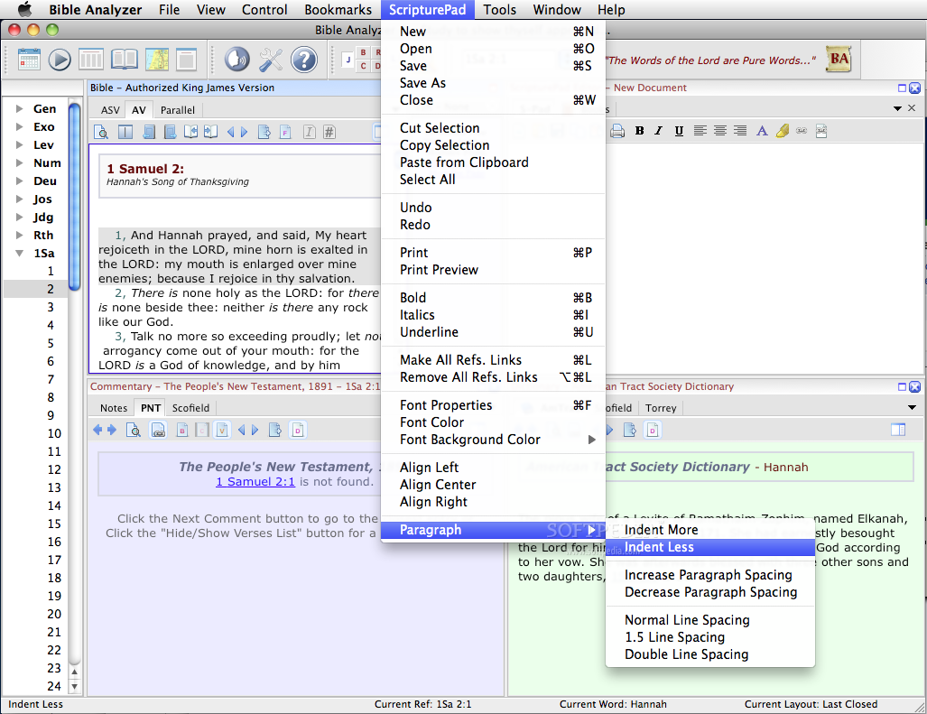Select chapter 12 in the 1Sa tree
Screen dimensions: 927x714
coord(54,469)
